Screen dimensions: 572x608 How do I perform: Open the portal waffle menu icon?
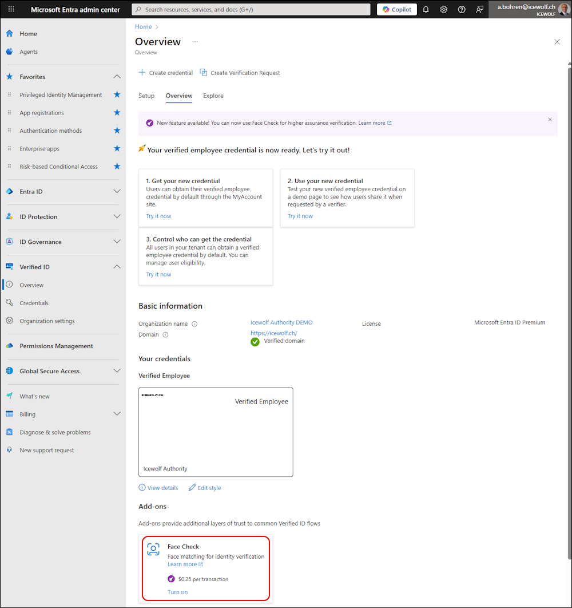coord(11,9)
